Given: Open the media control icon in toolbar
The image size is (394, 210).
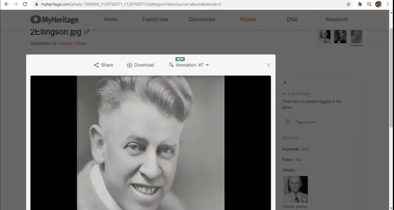Looking at the screenshot, I should coord(369,4).
